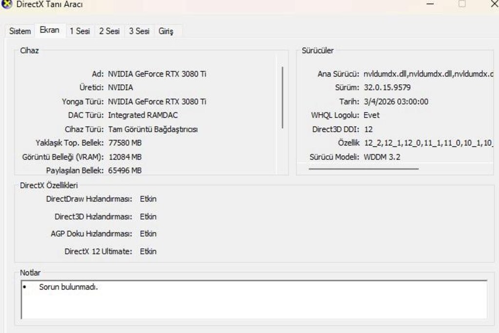Click the shared memory value 65496 MB
The image size is (499, 333).
125,171
